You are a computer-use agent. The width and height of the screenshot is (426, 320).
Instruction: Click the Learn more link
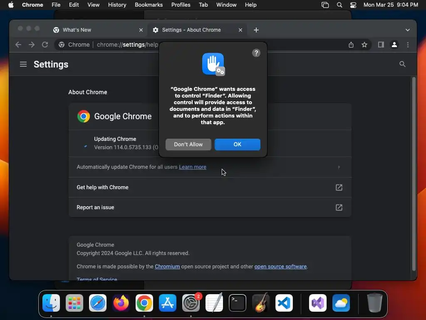point(192,167)
